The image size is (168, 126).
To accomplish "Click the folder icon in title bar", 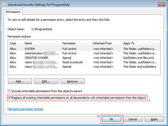I will coord(4,4).
